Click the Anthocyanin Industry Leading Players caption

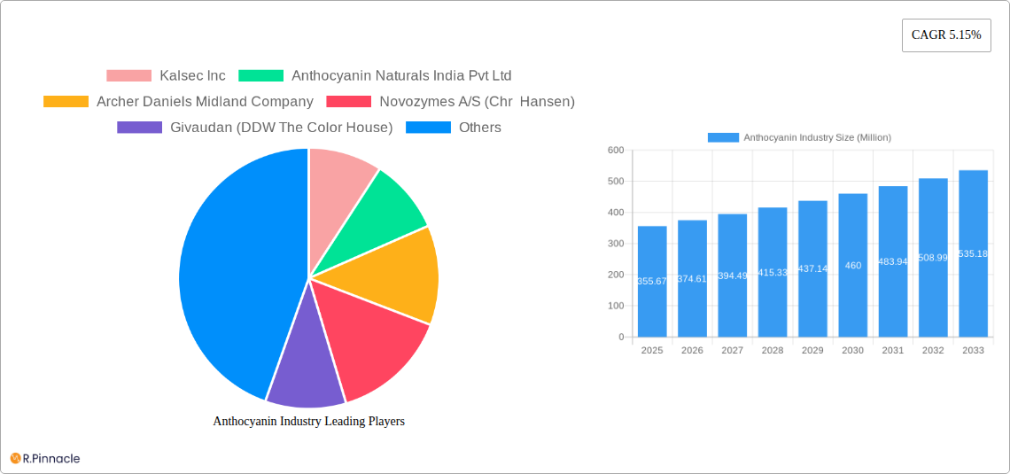[308, 421]
